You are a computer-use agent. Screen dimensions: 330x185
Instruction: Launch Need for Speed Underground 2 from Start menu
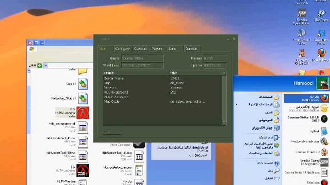click(306, 162)
